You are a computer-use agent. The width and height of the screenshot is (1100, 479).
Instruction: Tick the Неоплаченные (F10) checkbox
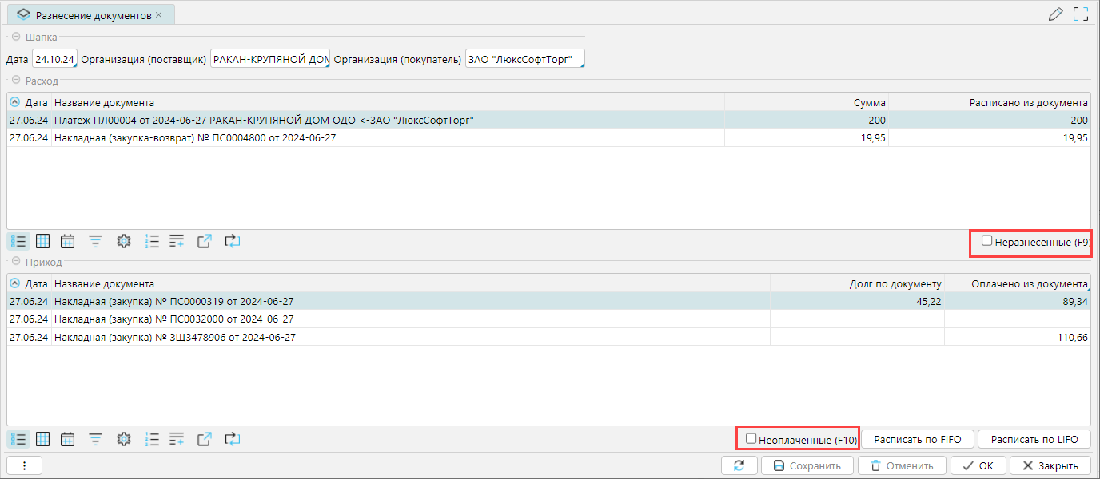click(x=751, y=438)
